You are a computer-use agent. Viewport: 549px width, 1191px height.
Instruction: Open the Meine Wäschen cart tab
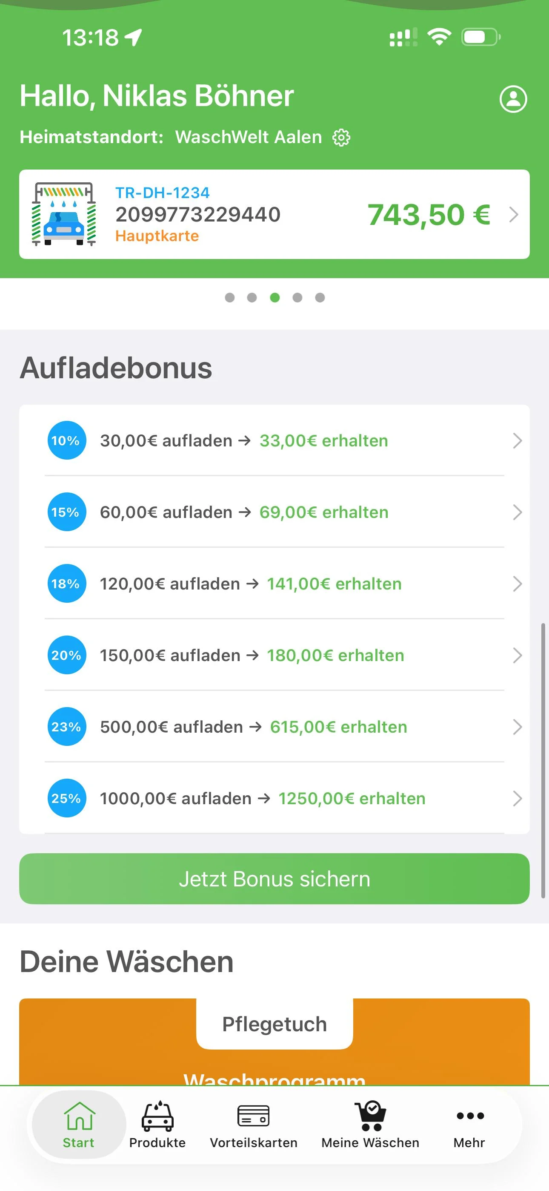pyautogui.click(x=370, y=1125)
